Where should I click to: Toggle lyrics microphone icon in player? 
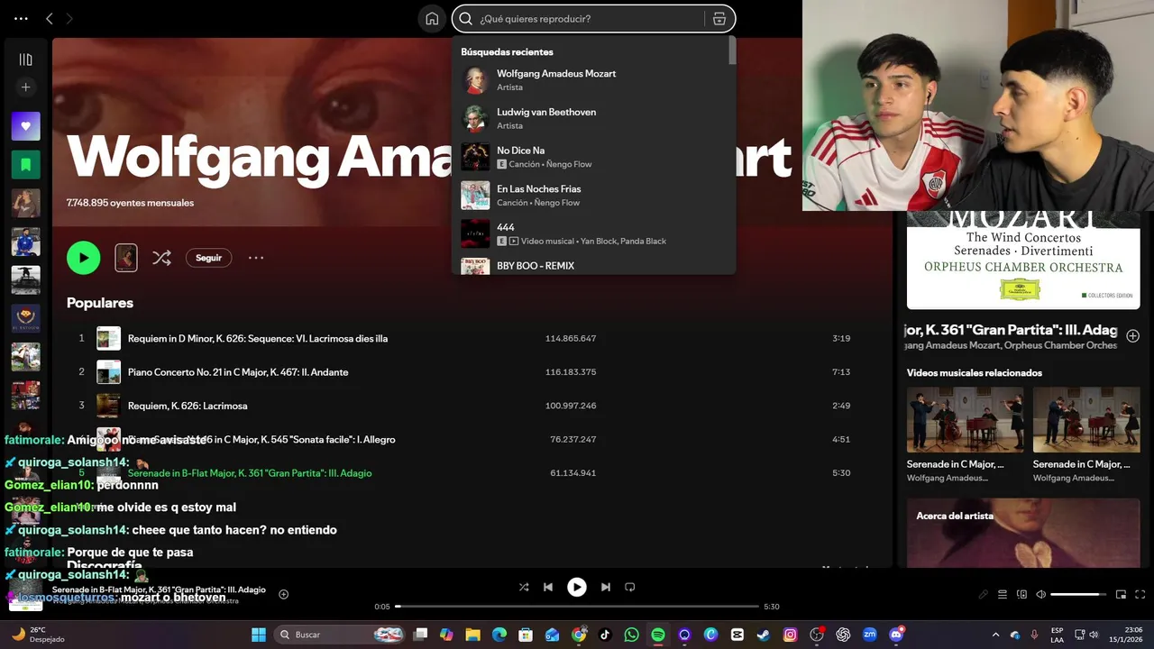(984, 594)
